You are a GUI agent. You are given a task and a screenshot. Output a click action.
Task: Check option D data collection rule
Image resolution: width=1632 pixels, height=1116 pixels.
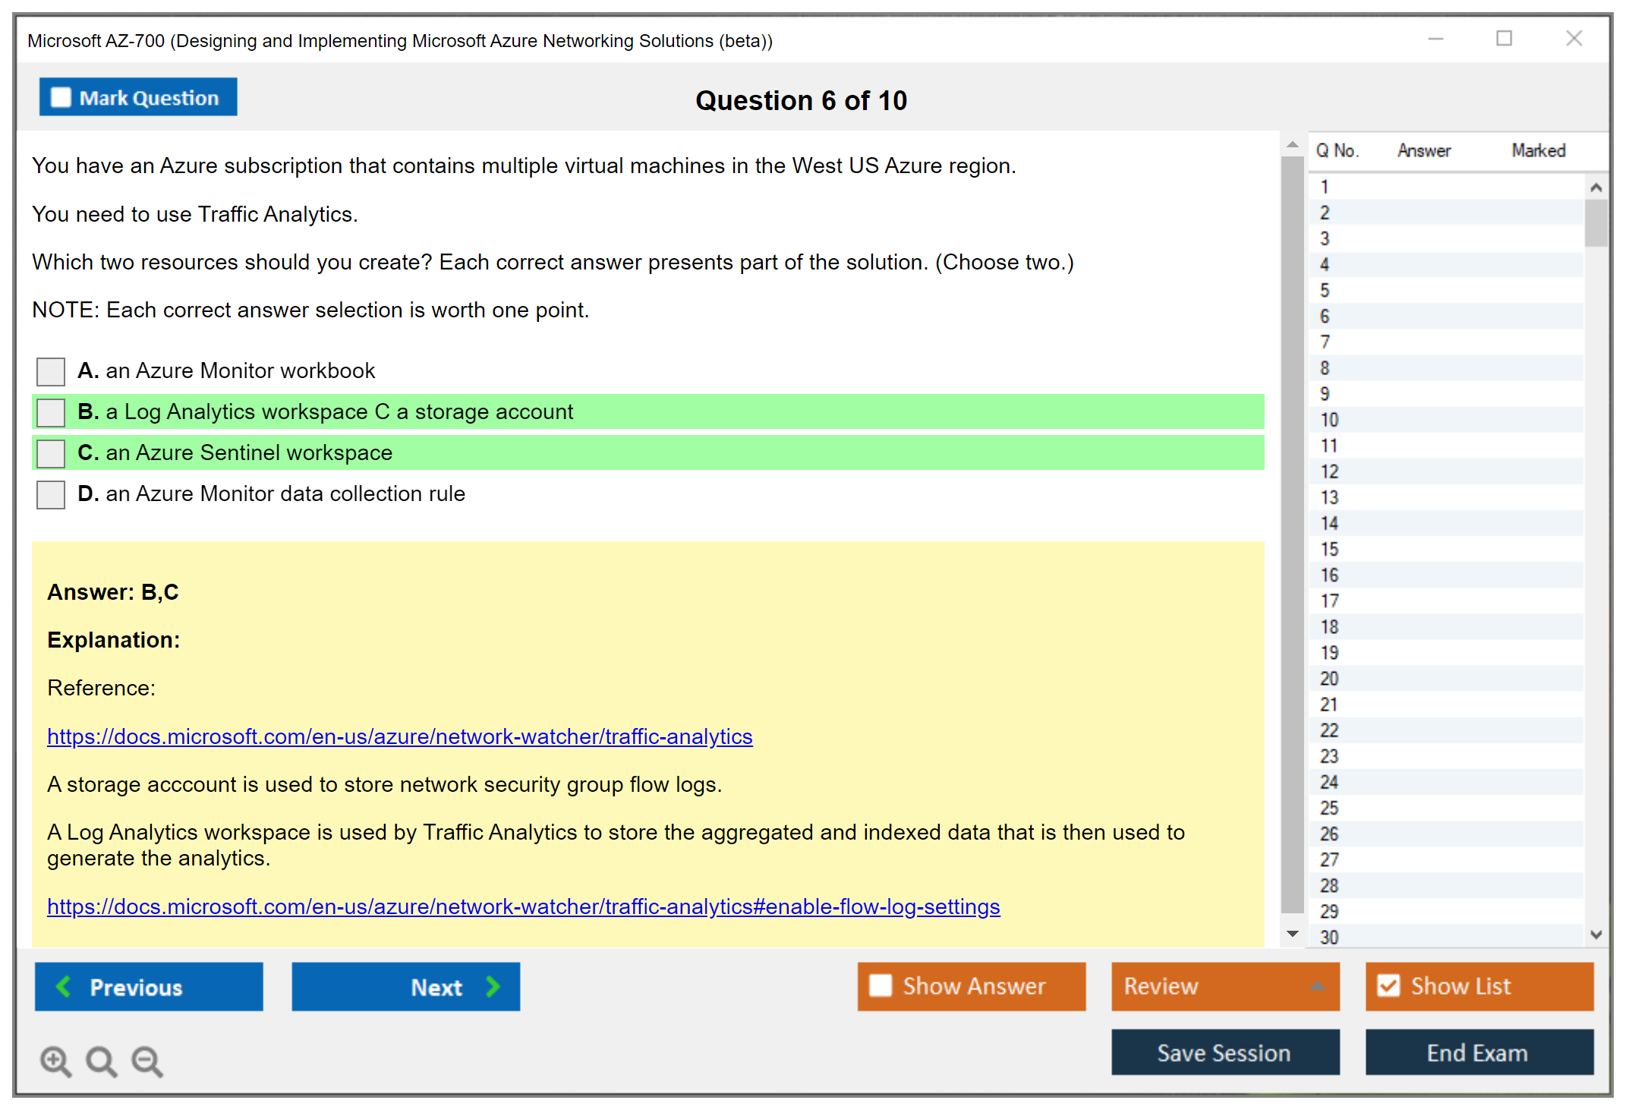pos(51,494)
